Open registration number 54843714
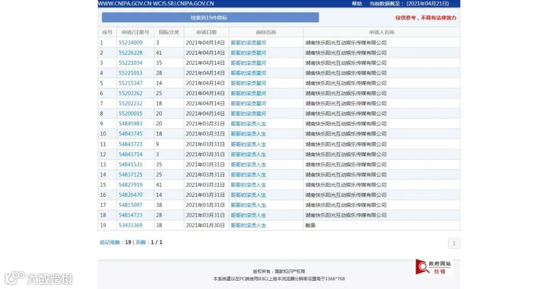The height and width of the screenshot is (289, 559). pos(130,154)
